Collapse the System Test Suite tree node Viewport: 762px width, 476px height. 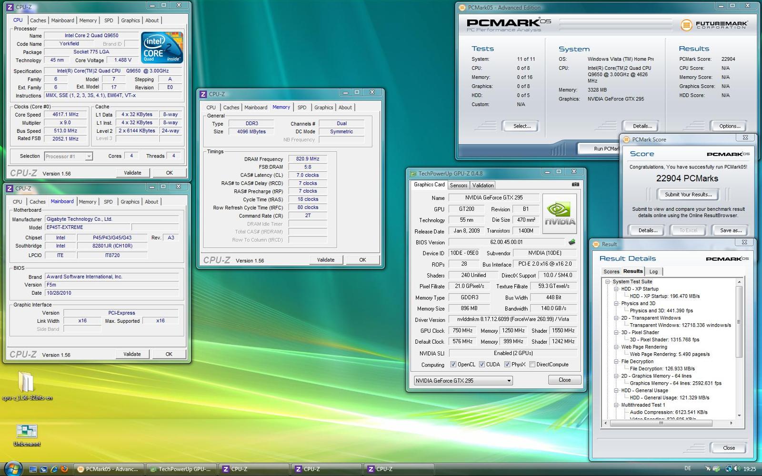pyautogui.click(x=608, y=282)
